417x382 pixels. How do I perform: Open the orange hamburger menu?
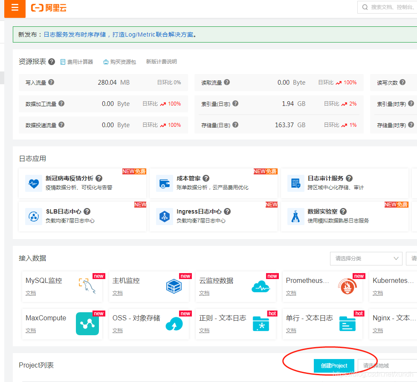[x=15, y=8]
